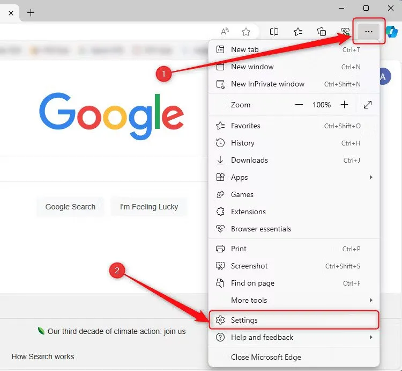The height and width of the screenshot is (371, 402).
Task: Open Downloads from the menu
Action: click(294, 160)
